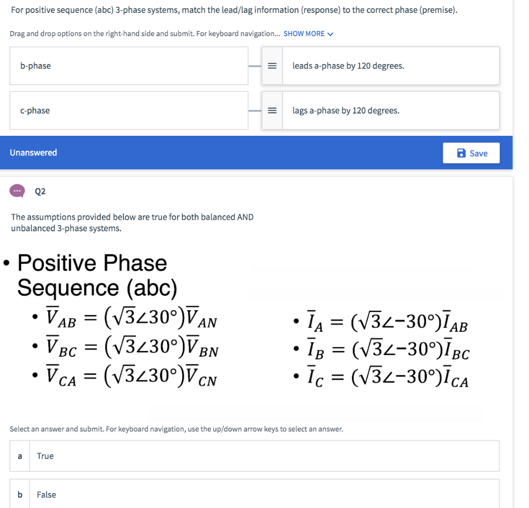This screenshot has width=529, height=508.
Task: Click the drag handle beside "leads a-phase by 120 degrees"
Action: point(272,66)
